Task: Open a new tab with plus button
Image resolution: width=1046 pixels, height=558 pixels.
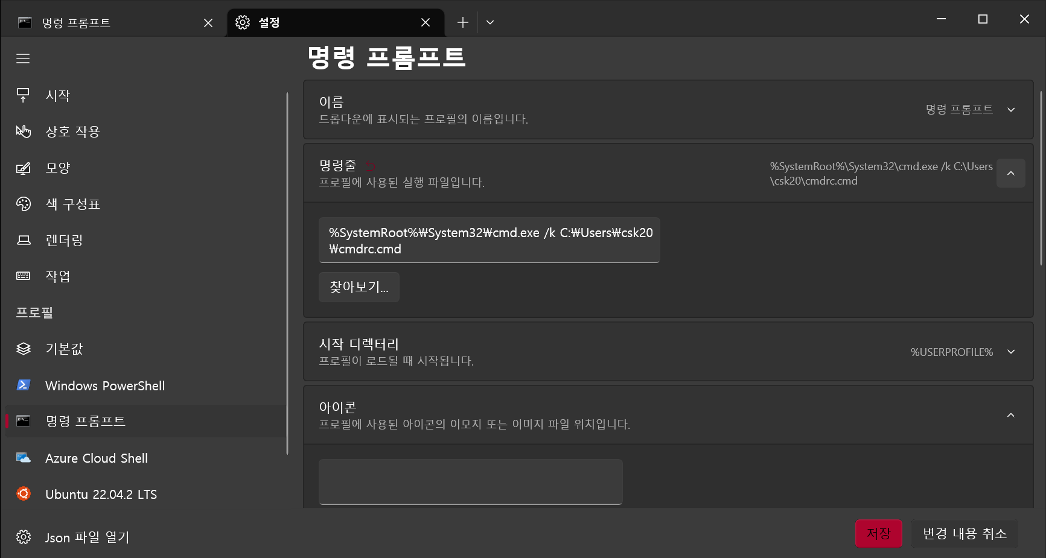Action: [462, 22]
